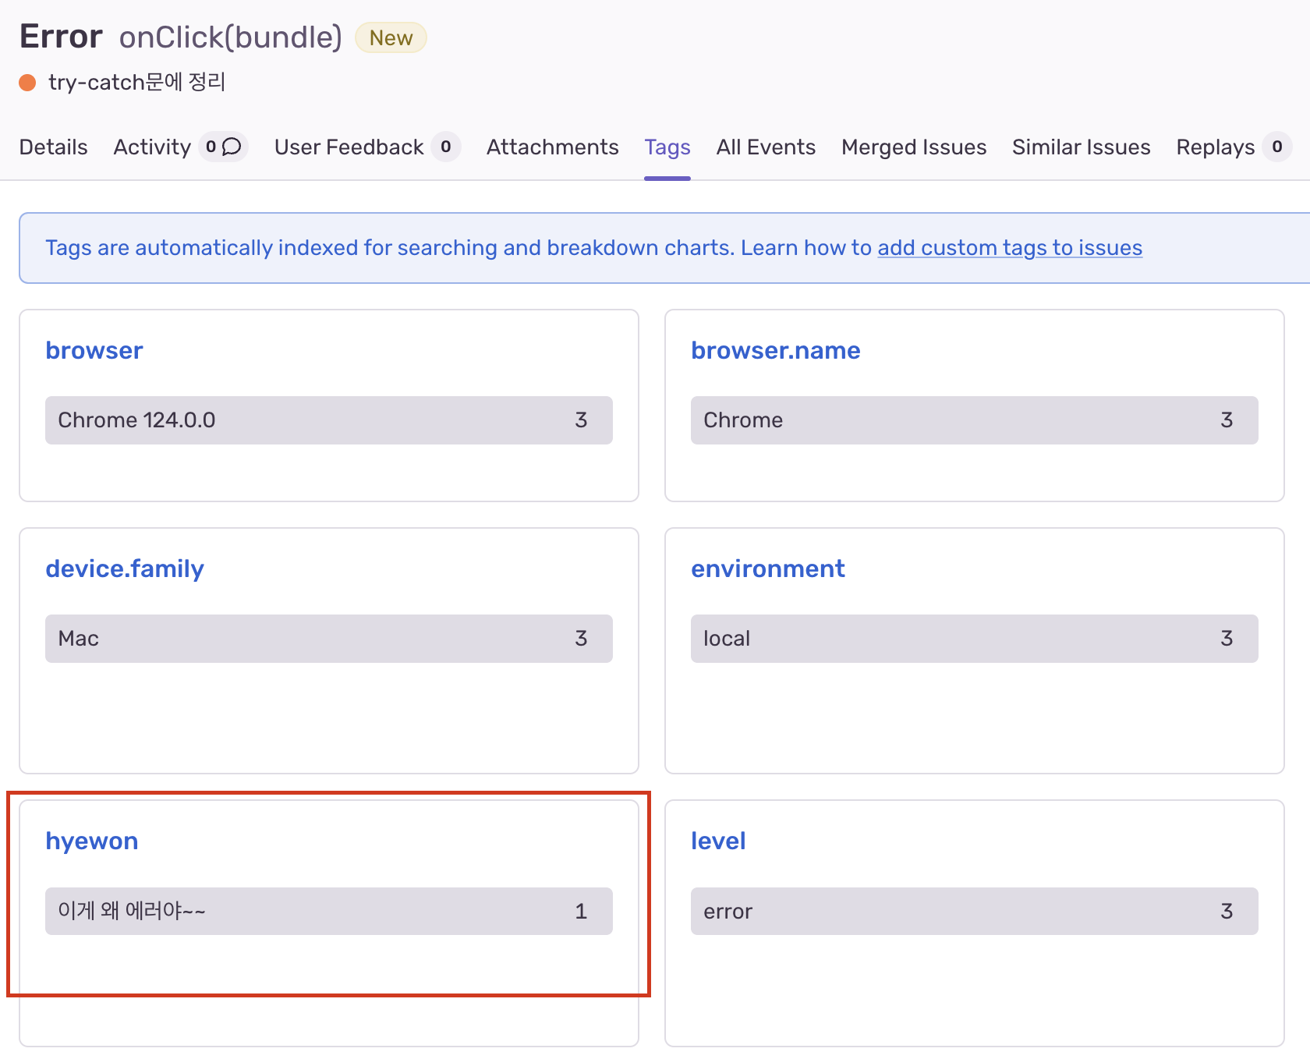1310x1059 pixels.
Task: Select the error level value row
Action: [x=974, y=911]
